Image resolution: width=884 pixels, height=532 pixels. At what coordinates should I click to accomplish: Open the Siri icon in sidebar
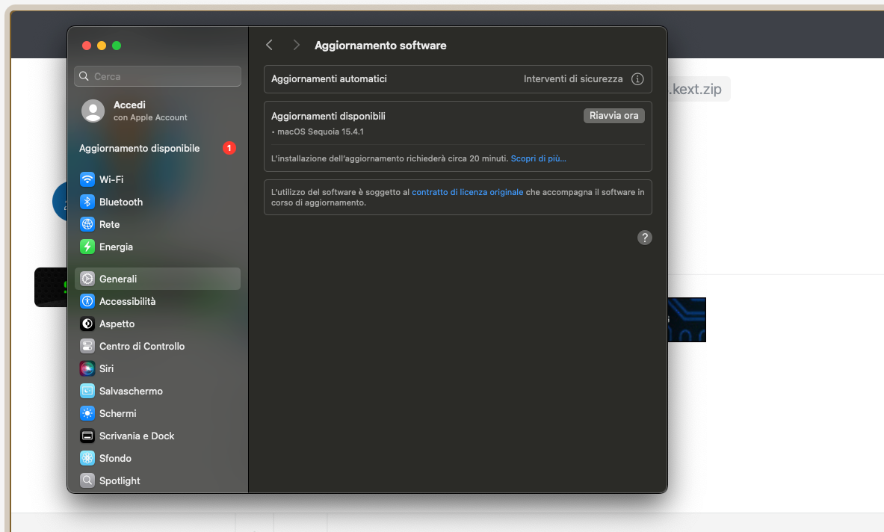tap(87, 368)
